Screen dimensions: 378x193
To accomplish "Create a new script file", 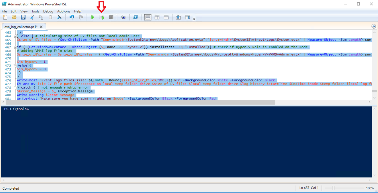I will pyautogui.click(x=5, y=17).
